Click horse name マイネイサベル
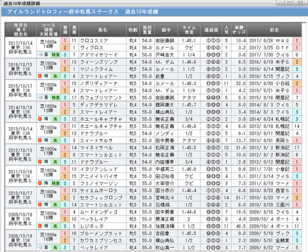This screenshot has height=252, width=308. (96, 148)
